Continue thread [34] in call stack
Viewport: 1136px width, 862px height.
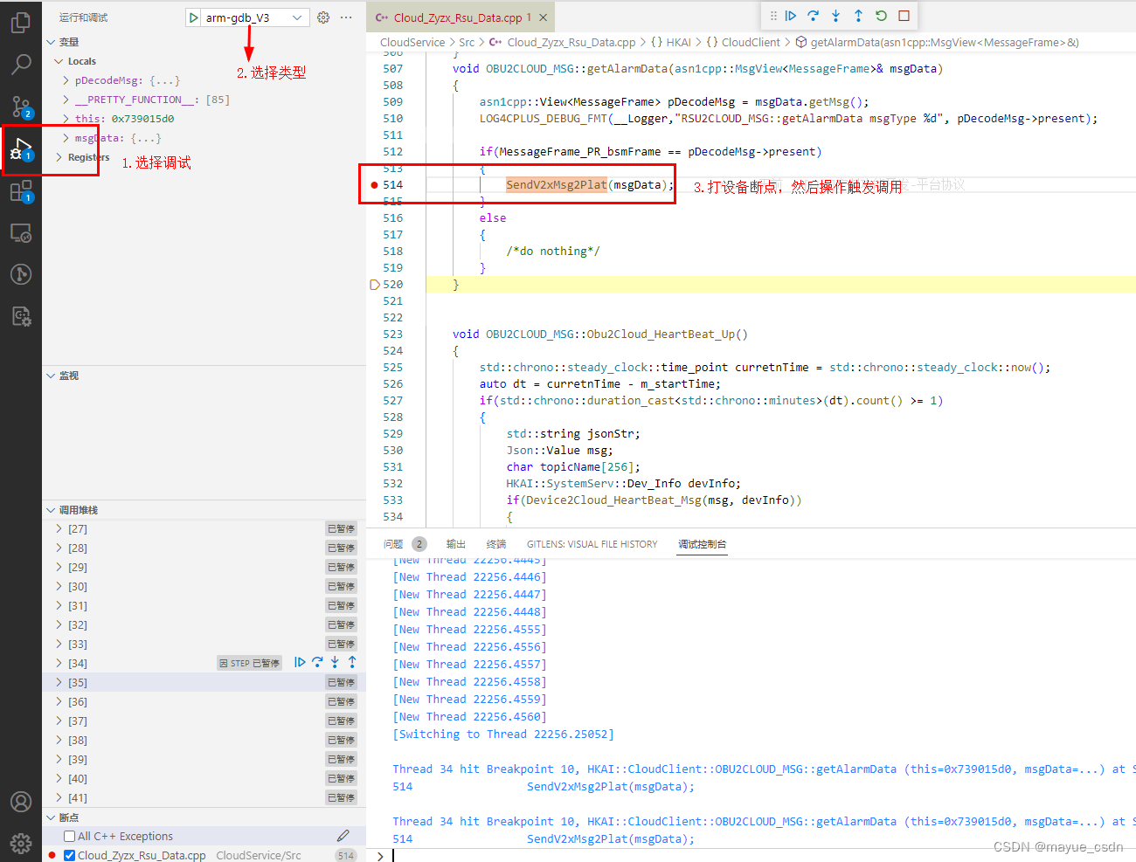[300, 663]
